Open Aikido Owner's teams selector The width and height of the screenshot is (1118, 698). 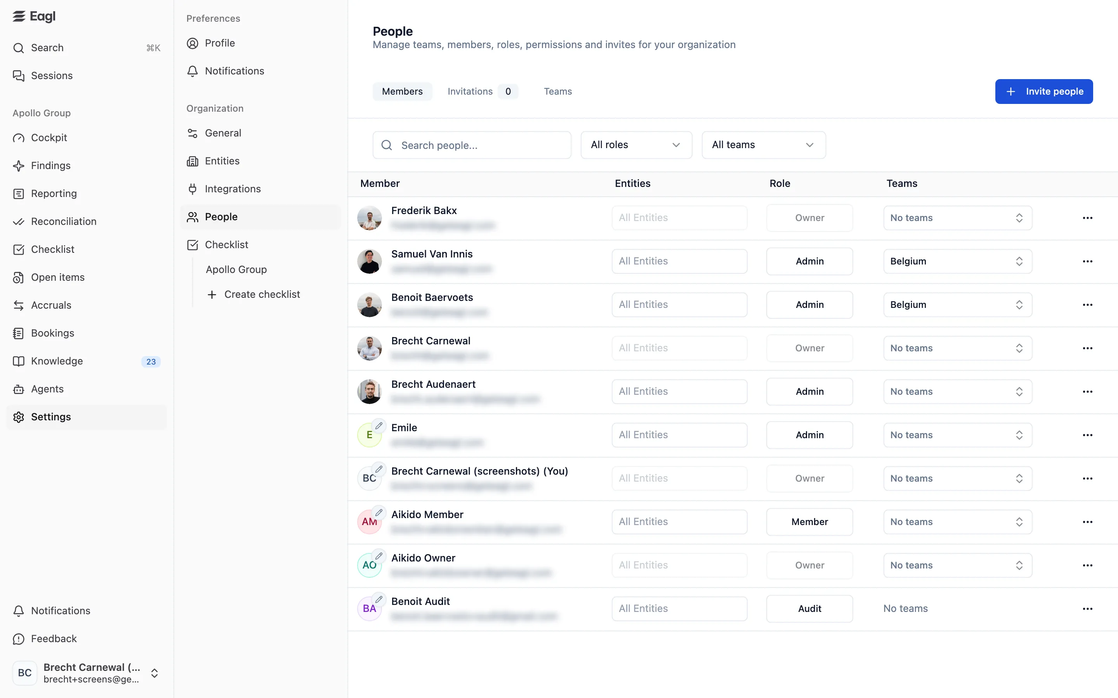[958, 565]
